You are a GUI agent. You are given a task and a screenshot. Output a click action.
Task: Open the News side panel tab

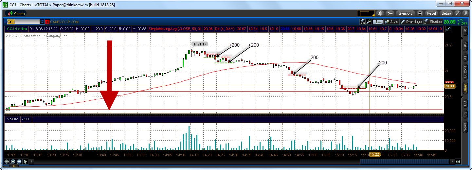point(465,127)
